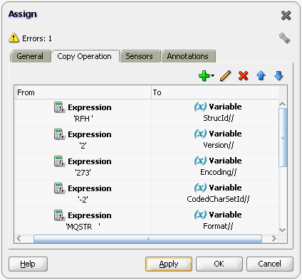Close the Assign dialog
Screen dimensions: 302x280
click(x=286, y=16)
